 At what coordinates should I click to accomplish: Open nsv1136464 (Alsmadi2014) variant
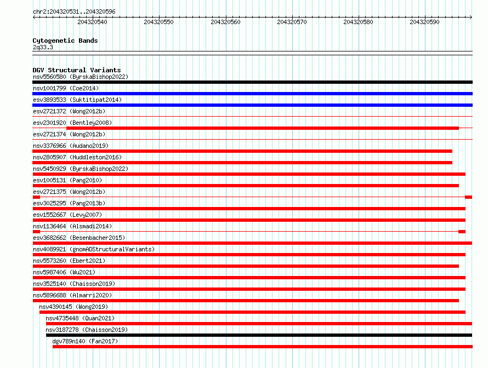click(72, 226)
